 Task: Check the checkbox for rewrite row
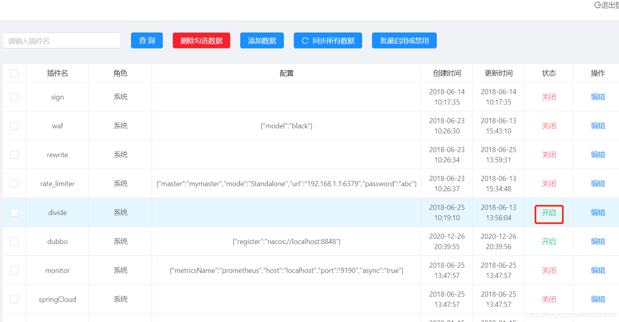(14, 155)
